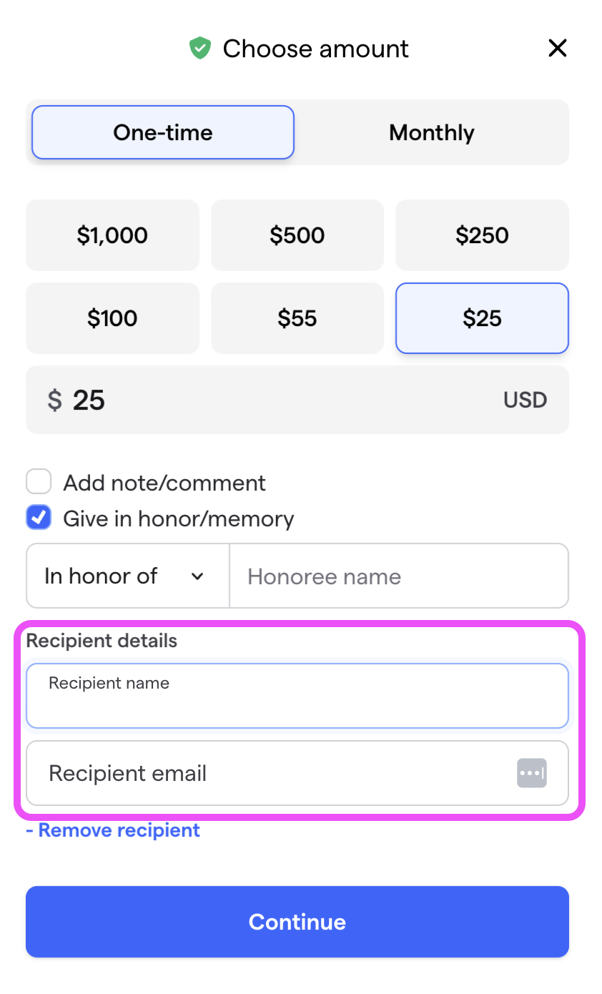Choose the $500 amount

[x=297, y=235]
